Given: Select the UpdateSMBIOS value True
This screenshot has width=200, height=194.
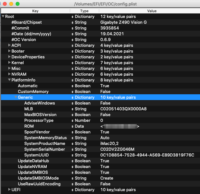Looking at the screenshot, I should tap(105, 173).
